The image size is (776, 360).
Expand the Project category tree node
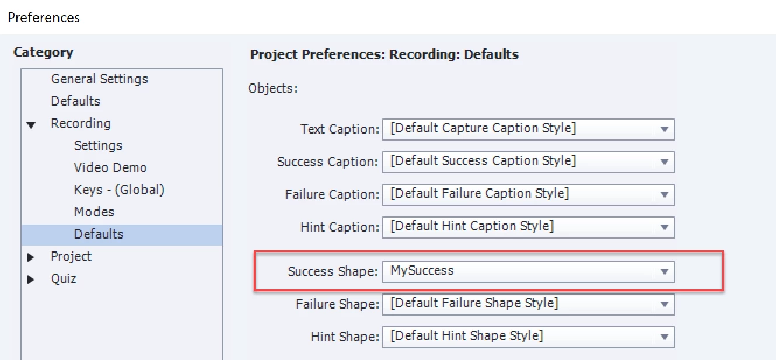point(31,257)
